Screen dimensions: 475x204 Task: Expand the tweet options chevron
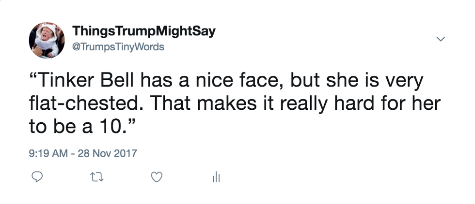441,39
